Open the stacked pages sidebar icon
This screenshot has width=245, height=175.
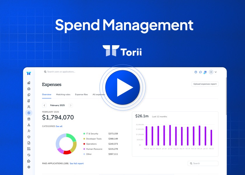click(29, 95)
